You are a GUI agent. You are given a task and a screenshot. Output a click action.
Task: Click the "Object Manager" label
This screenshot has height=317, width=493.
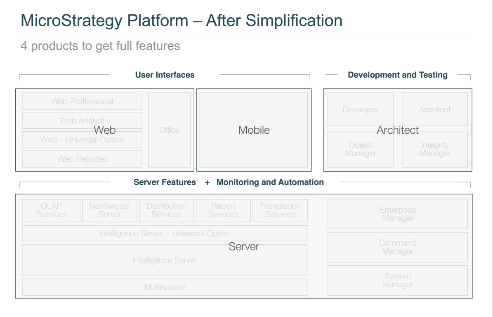pos(361,149)
